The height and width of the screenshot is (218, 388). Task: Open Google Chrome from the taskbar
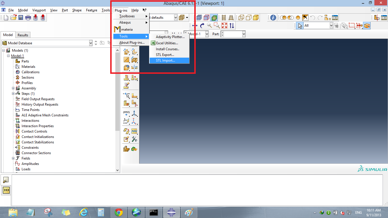pos(119,212)
